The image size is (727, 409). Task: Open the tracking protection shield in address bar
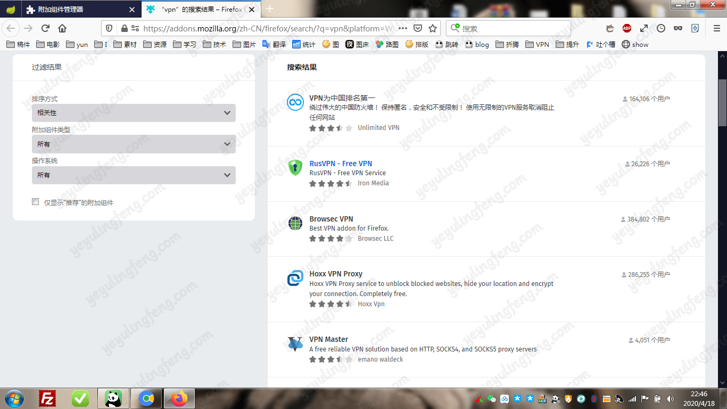[x=109, y=28]
